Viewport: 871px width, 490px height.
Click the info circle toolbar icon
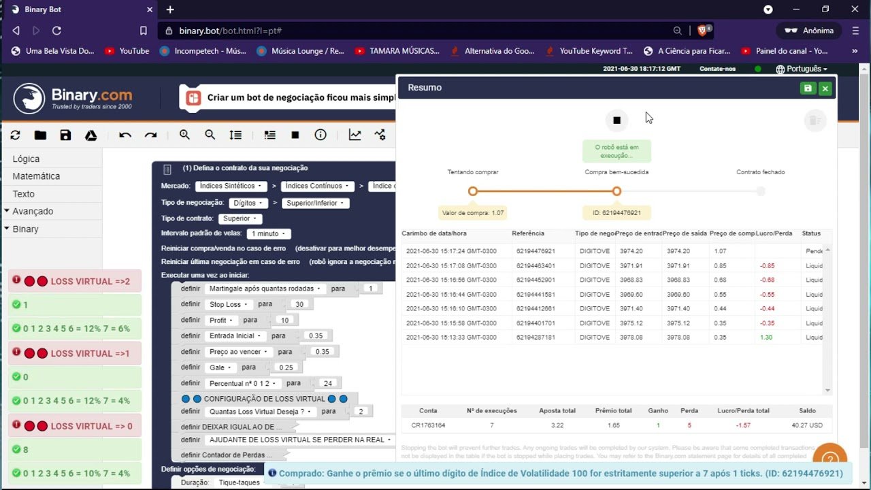321,135
